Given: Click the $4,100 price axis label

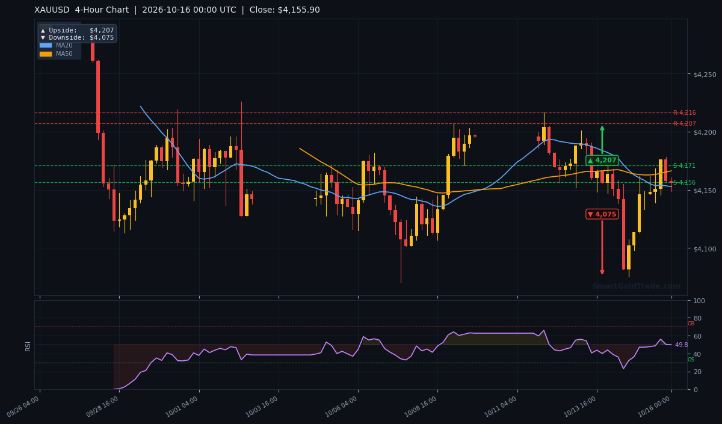Looking at the screenshot, I should click(x=705, y=248).
